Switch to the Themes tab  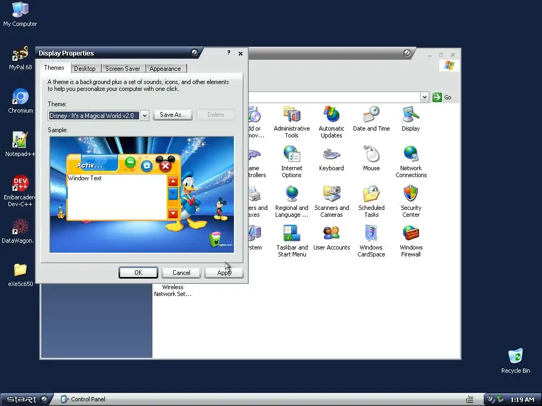(x=55, y=68)
